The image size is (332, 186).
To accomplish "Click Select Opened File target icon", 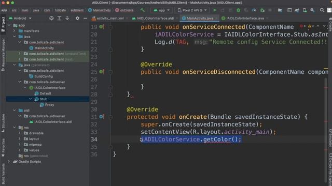I will (x=51, y=19).
